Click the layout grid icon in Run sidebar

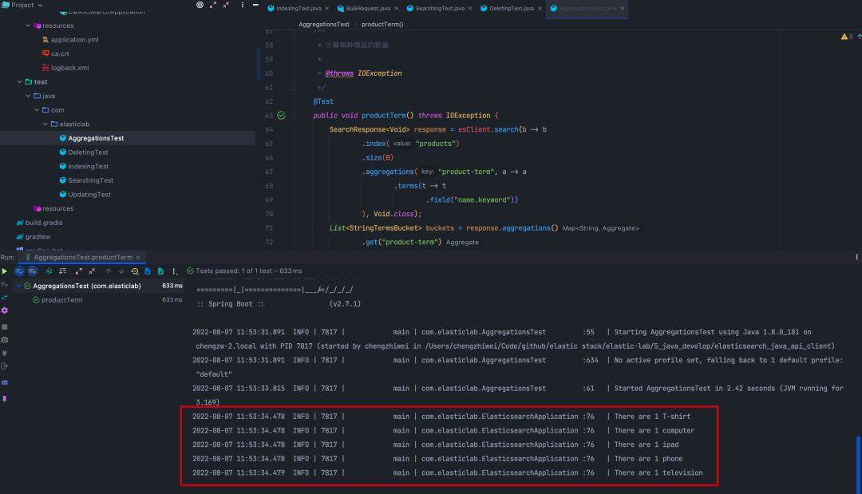[x=5, y=382]
